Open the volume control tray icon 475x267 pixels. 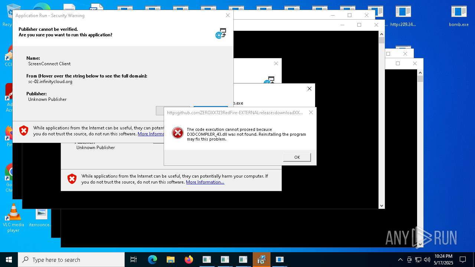pos(427,260)
